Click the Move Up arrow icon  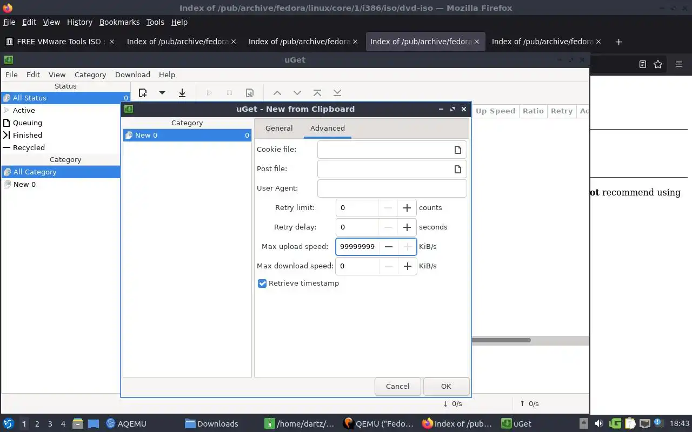pyautogui.click(x=277, y=93)
